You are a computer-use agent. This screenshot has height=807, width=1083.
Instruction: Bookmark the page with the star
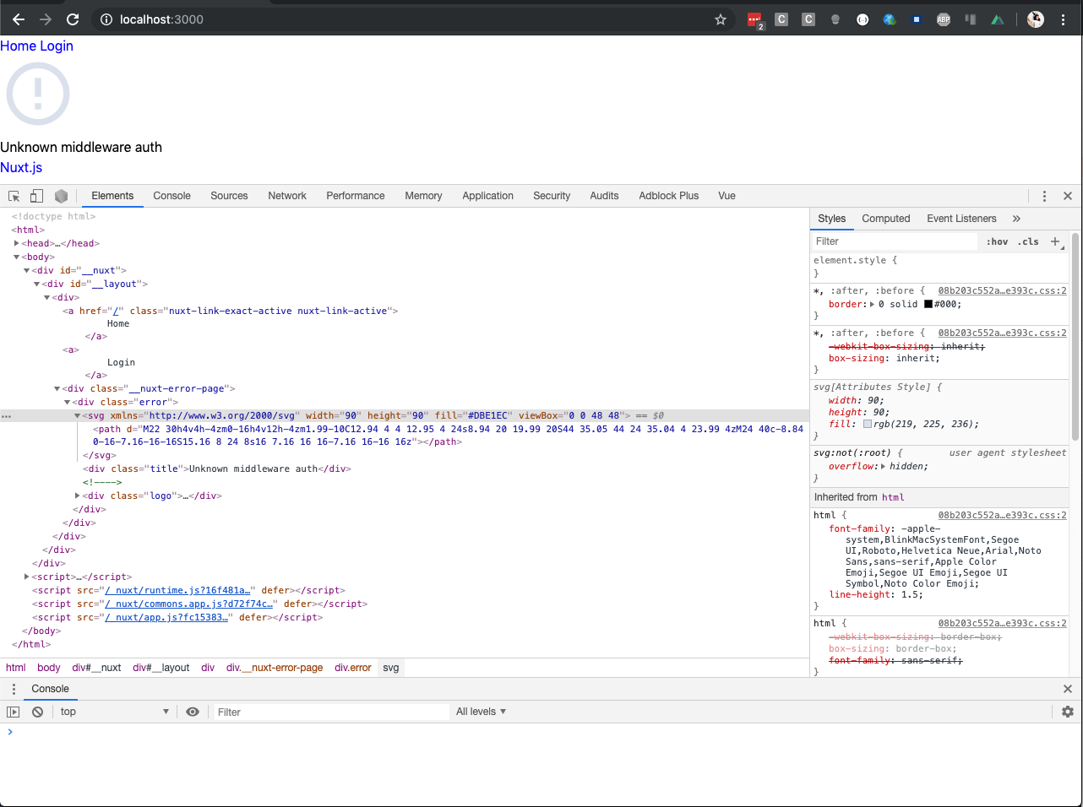(x=720, y=19)
